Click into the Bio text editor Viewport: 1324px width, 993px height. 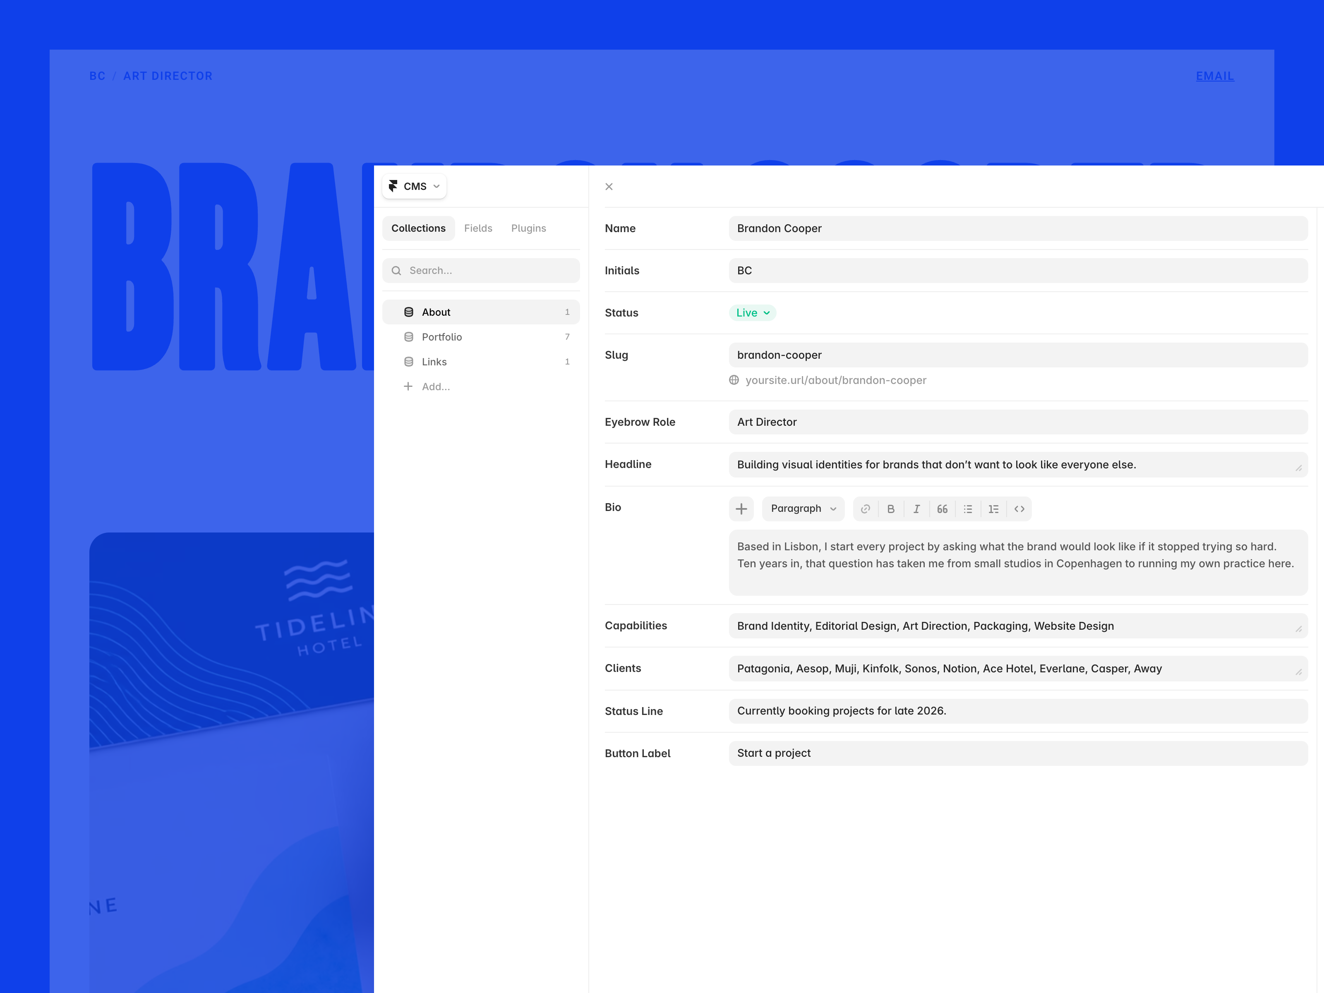click(x=1018, y=563)
